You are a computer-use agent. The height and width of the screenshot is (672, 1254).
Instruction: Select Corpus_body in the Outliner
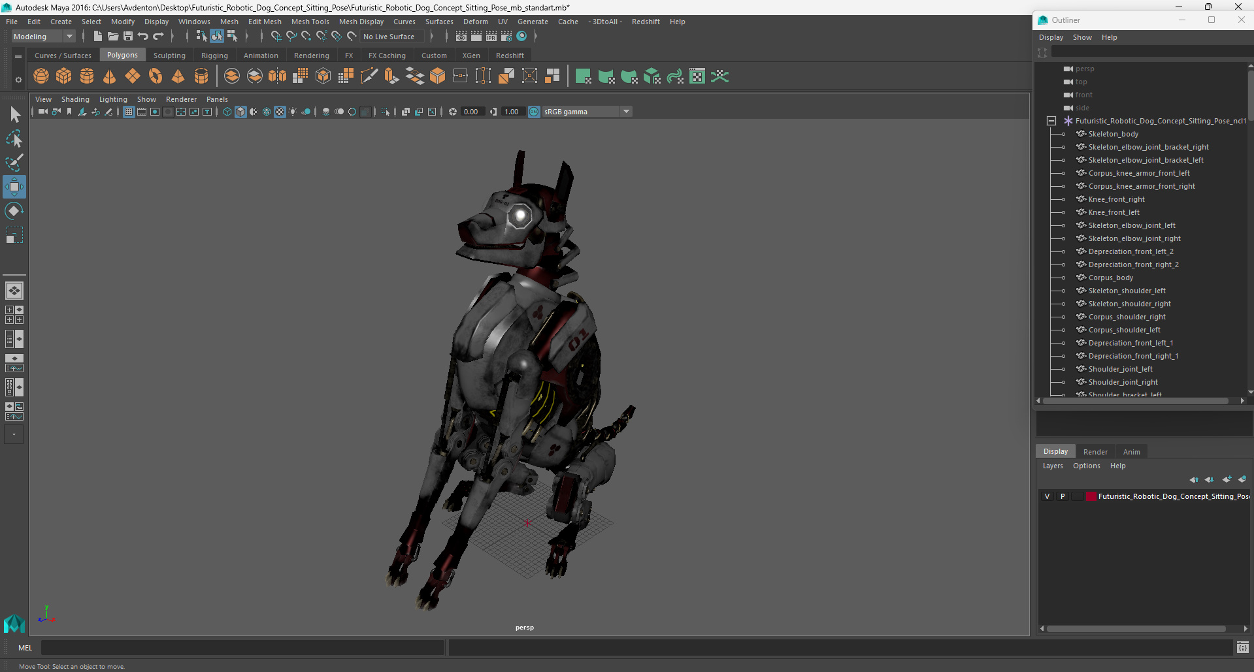click(x=1110, y=278)
